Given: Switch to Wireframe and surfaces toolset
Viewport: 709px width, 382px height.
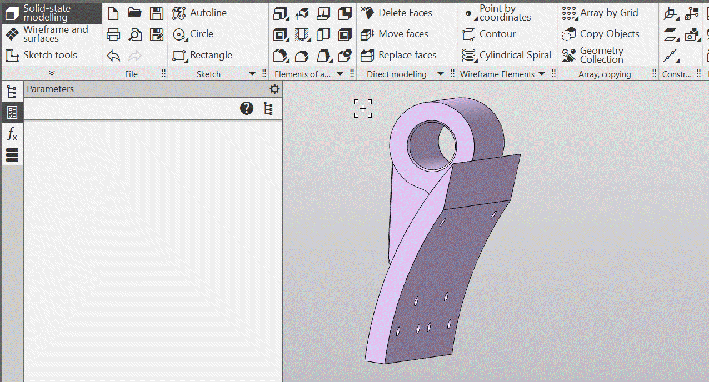Looking at the screenshot, I should click(51, 34).
